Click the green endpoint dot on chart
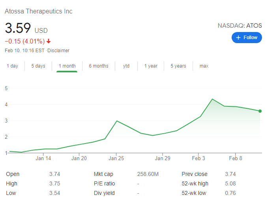The width and height of the screenshot is (279, 204). [x=260, y=111]
